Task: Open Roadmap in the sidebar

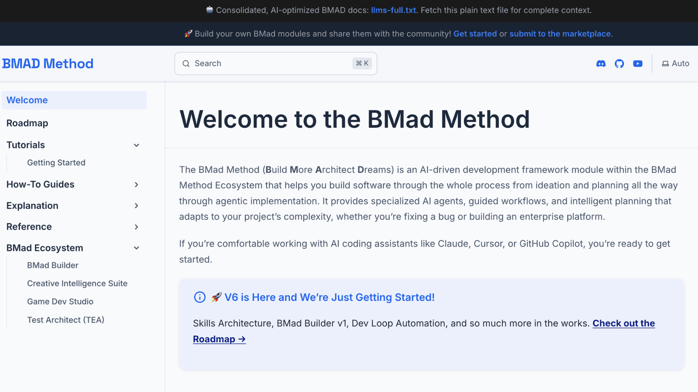Action: [x=27, y=123]
